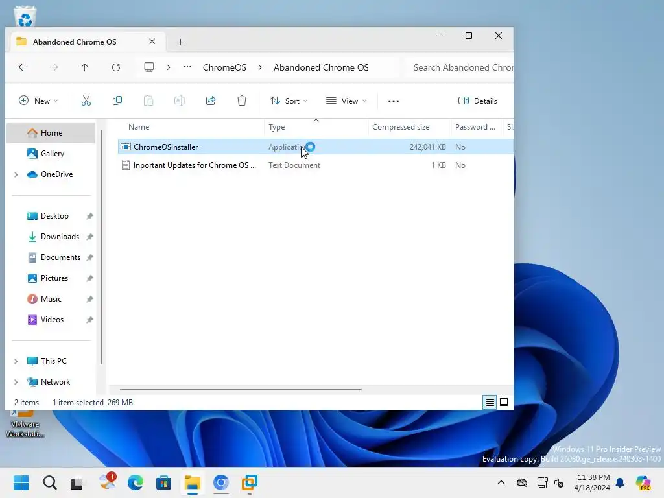Go forward with the right arrow
The width and height of the screenshot is (664, 498).
click(54, 67)
